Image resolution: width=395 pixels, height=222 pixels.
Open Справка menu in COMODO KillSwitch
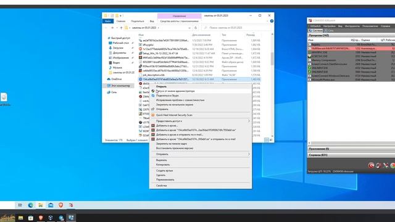[x=385, y=26]
